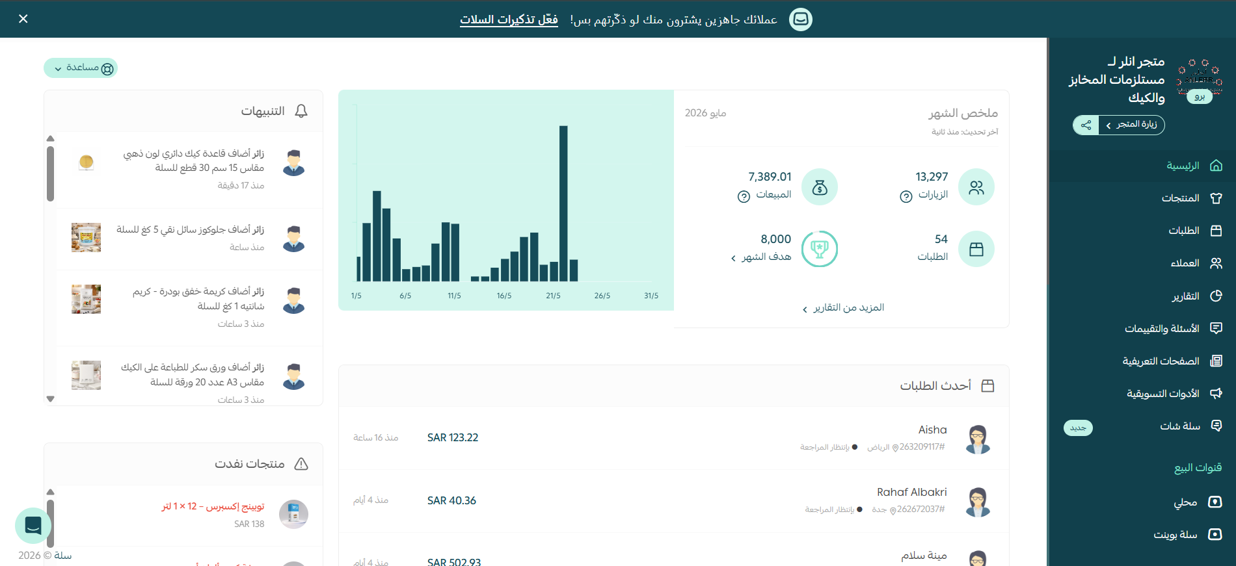The image size is (1236, 566).
Task: Click زيارة المتجر button
Action: (x=1132, y=125)
